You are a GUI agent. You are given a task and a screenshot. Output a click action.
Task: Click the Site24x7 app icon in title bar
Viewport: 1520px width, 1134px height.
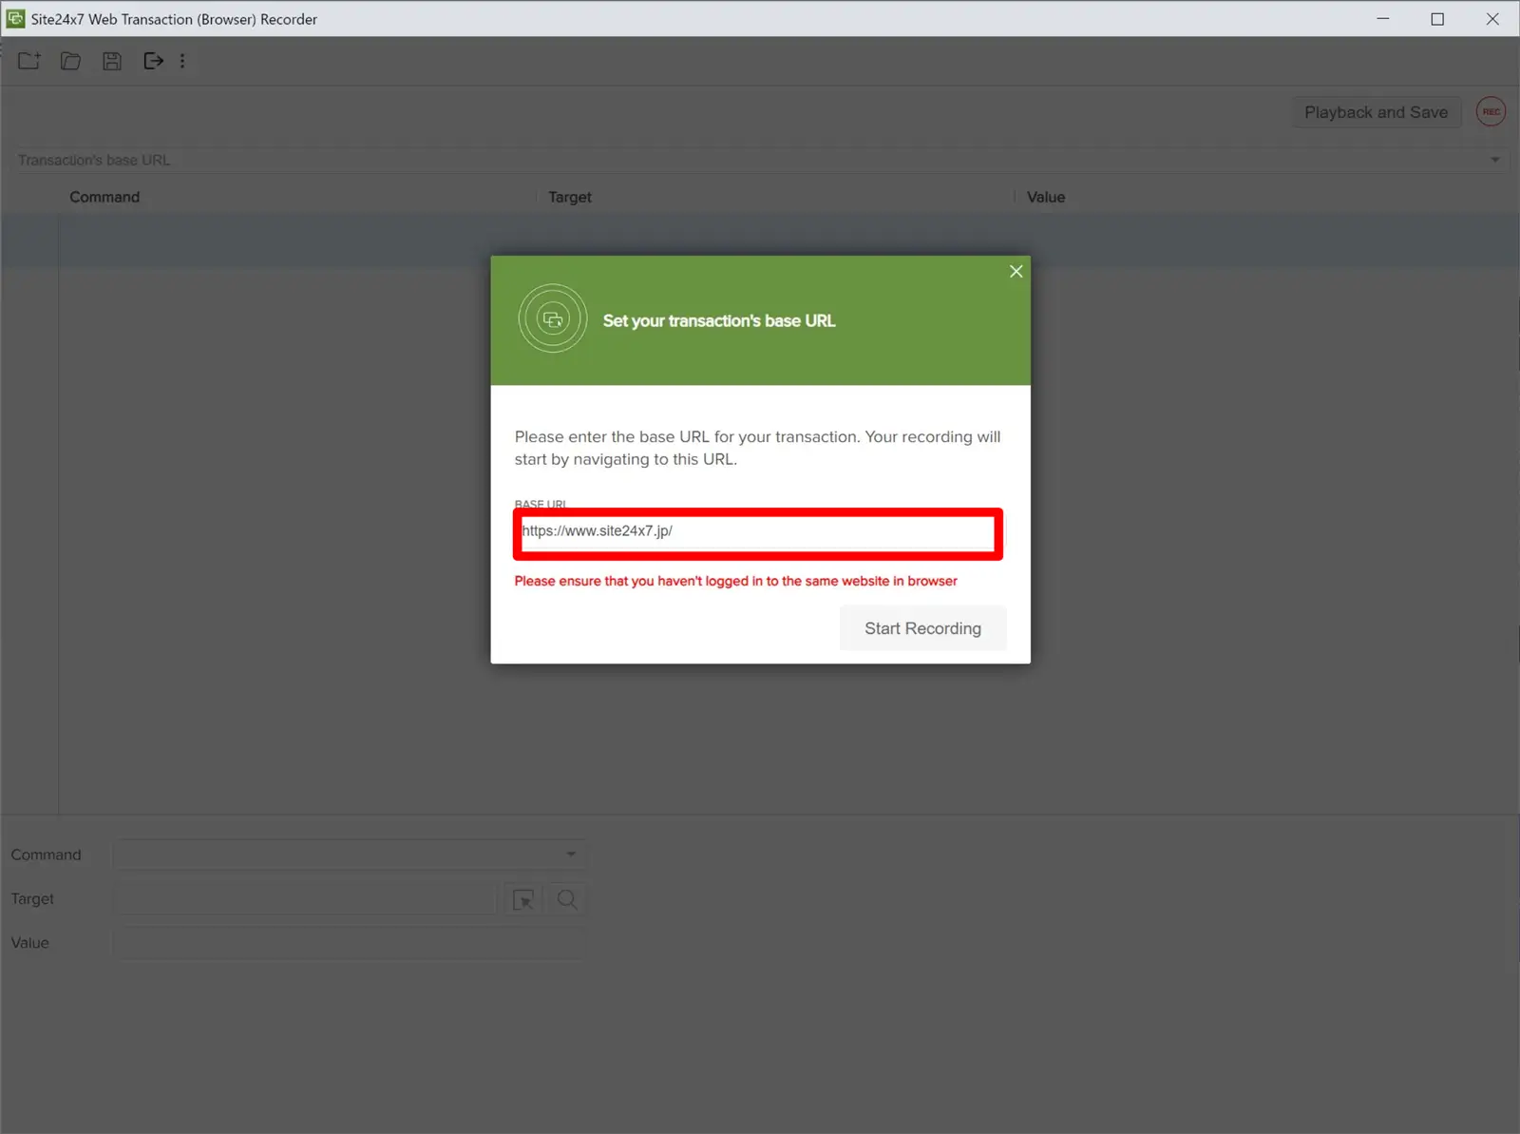tap(15, 18)
